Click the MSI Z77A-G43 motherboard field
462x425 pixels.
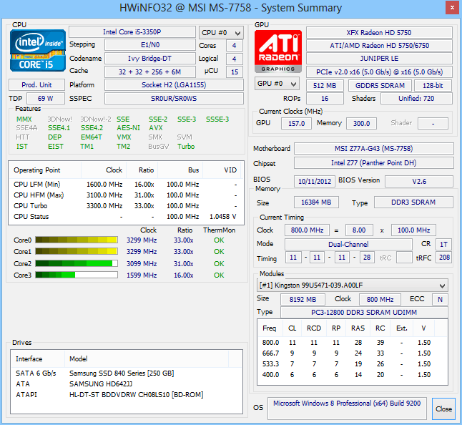[373, 149]
